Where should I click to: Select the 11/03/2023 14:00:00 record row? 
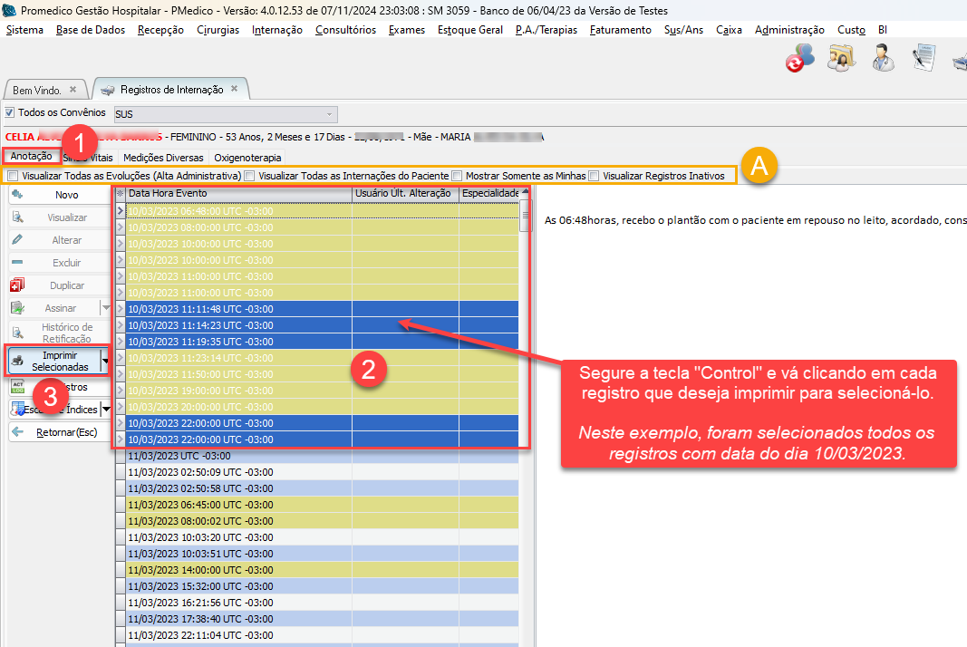(237, 568)
